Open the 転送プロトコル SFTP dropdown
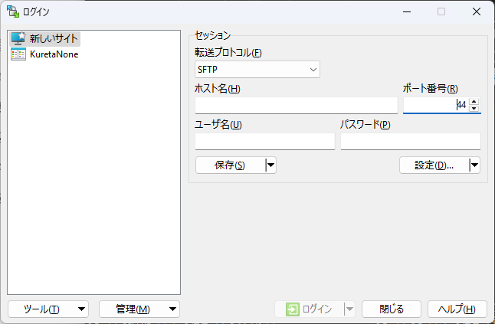This screenshot has height=324, width=495. 257,70
